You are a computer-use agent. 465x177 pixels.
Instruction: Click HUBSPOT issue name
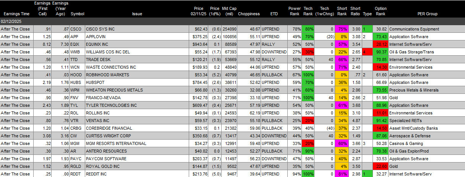tap(96, 82)
